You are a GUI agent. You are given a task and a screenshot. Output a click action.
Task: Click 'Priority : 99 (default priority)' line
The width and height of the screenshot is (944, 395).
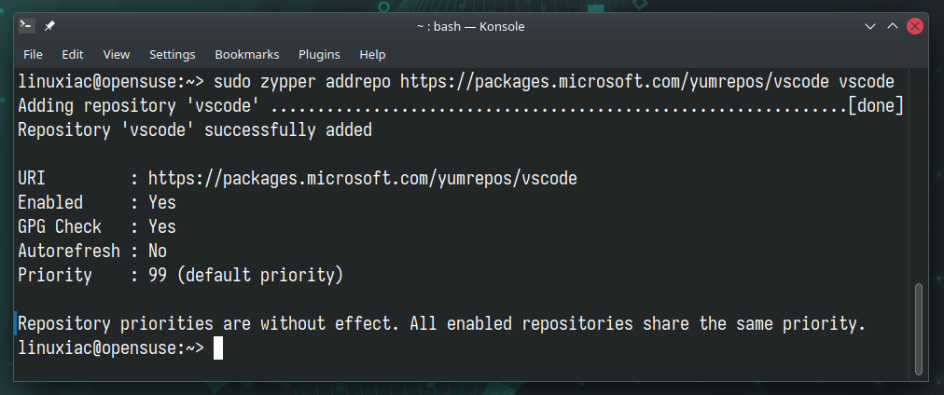(x=181, y=276)
